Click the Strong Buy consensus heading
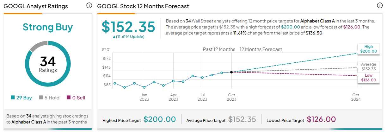Viewport: 387px width, 133px height. tap(48, 27)
